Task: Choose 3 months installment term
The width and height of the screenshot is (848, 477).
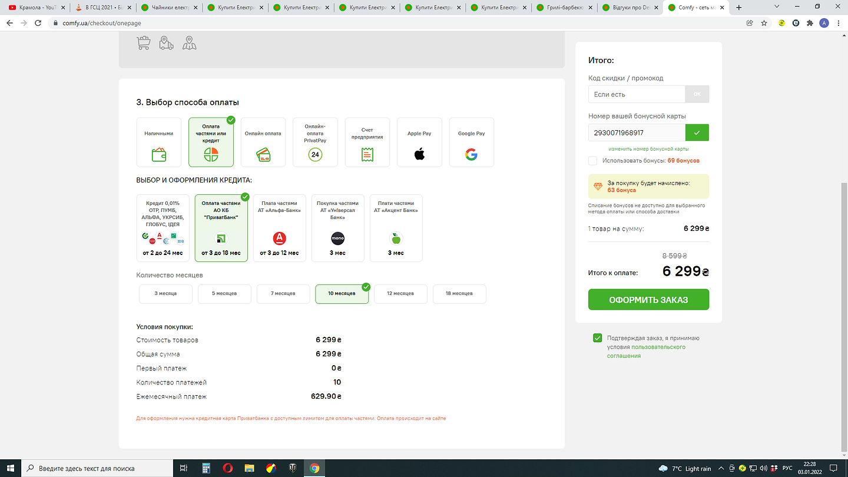Action: click(x=165, y=294)
